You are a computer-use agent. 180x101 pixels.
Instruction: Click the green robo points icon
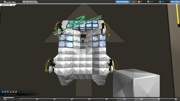pos(148,2)
